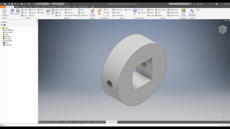Click the Import tool

41,13
